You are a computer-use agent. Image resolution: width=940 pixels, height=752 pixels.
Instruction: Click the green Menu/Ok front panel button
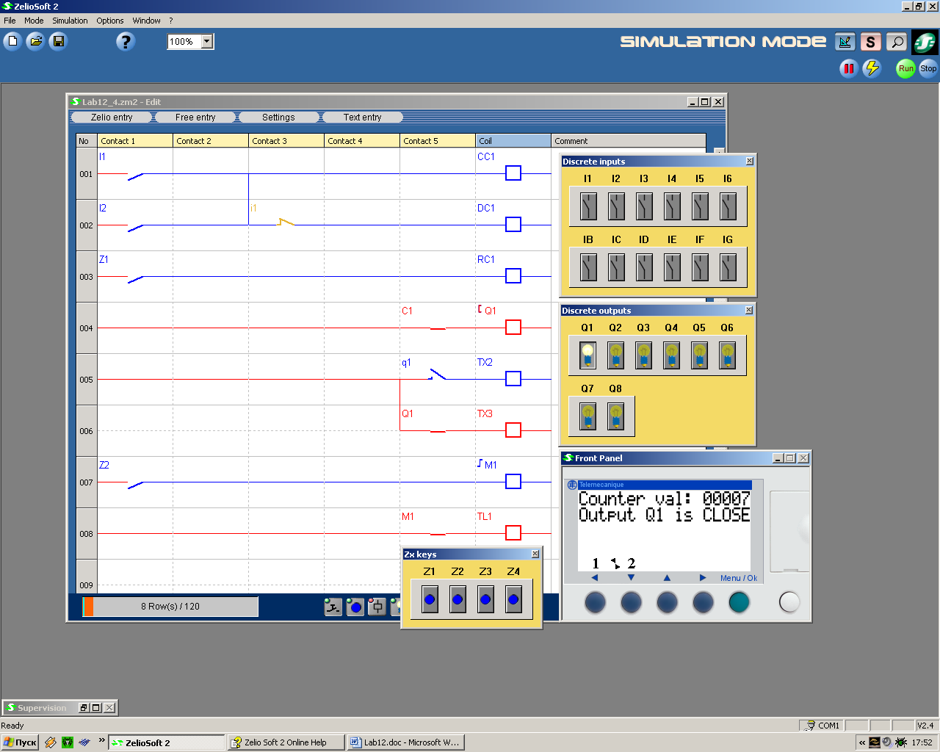tap(739, 602)
